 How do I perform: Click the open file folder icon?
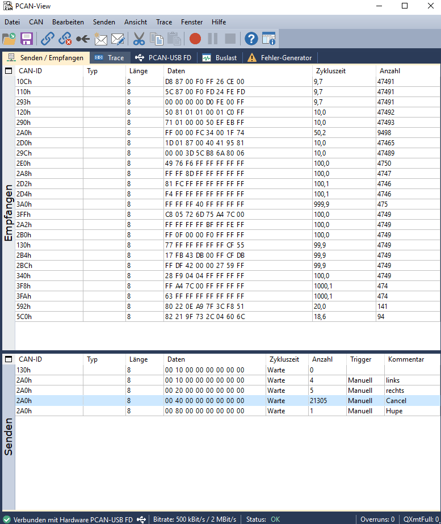pyautogui.click(x=10, y=39)
